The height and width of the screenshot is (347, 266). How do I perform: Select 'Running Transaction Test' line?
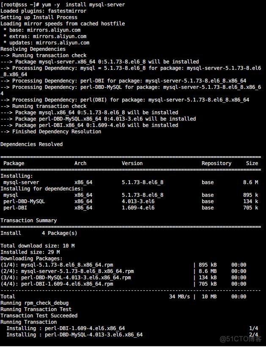(36, 309)
